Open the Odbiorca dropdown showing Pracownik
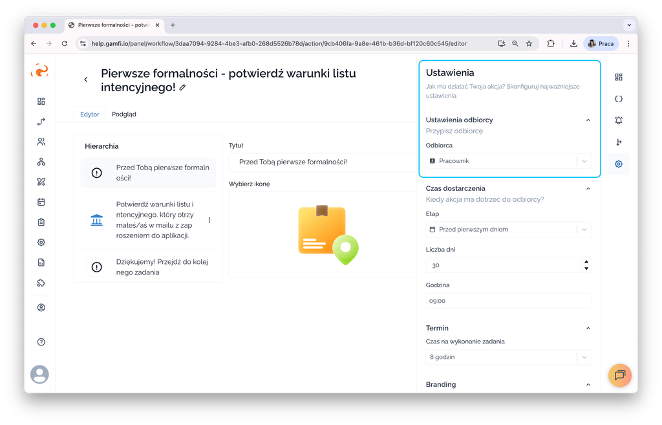 tap(508, 161)
